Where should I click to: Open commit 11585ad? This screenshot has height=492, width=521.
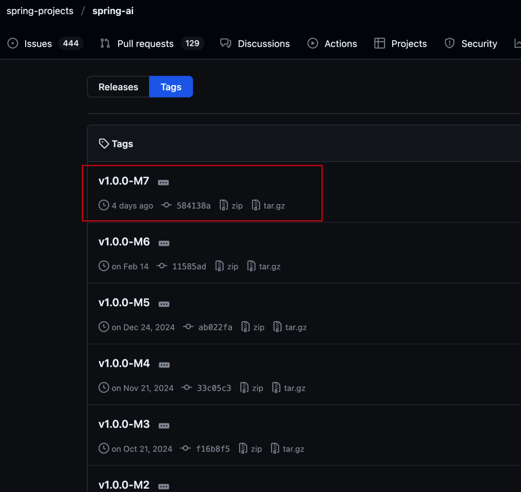click(x=189, y=267)
